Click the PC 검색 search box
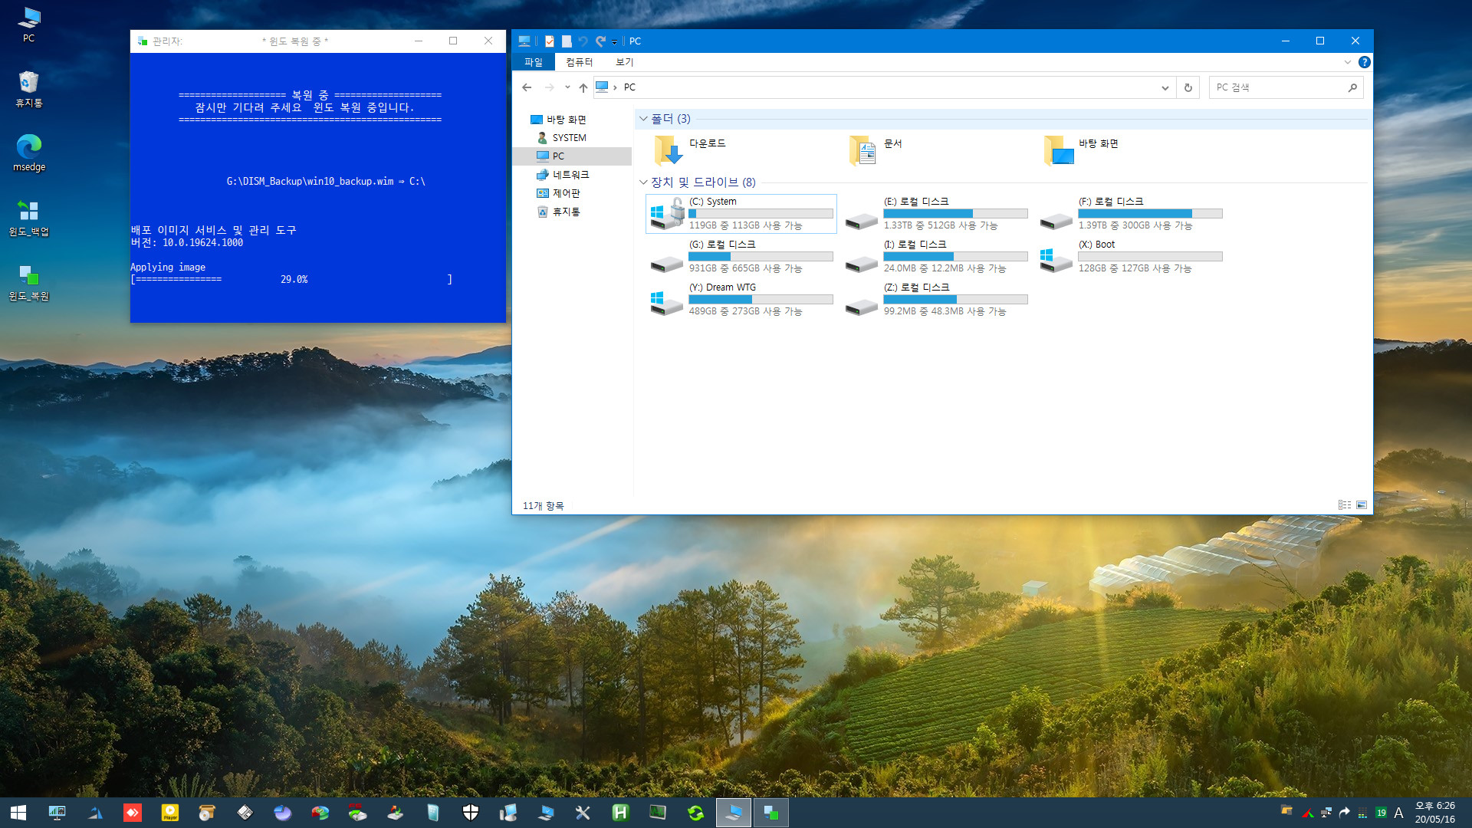The height and width of the screenshot is (828, 1472). [1286, 87]
